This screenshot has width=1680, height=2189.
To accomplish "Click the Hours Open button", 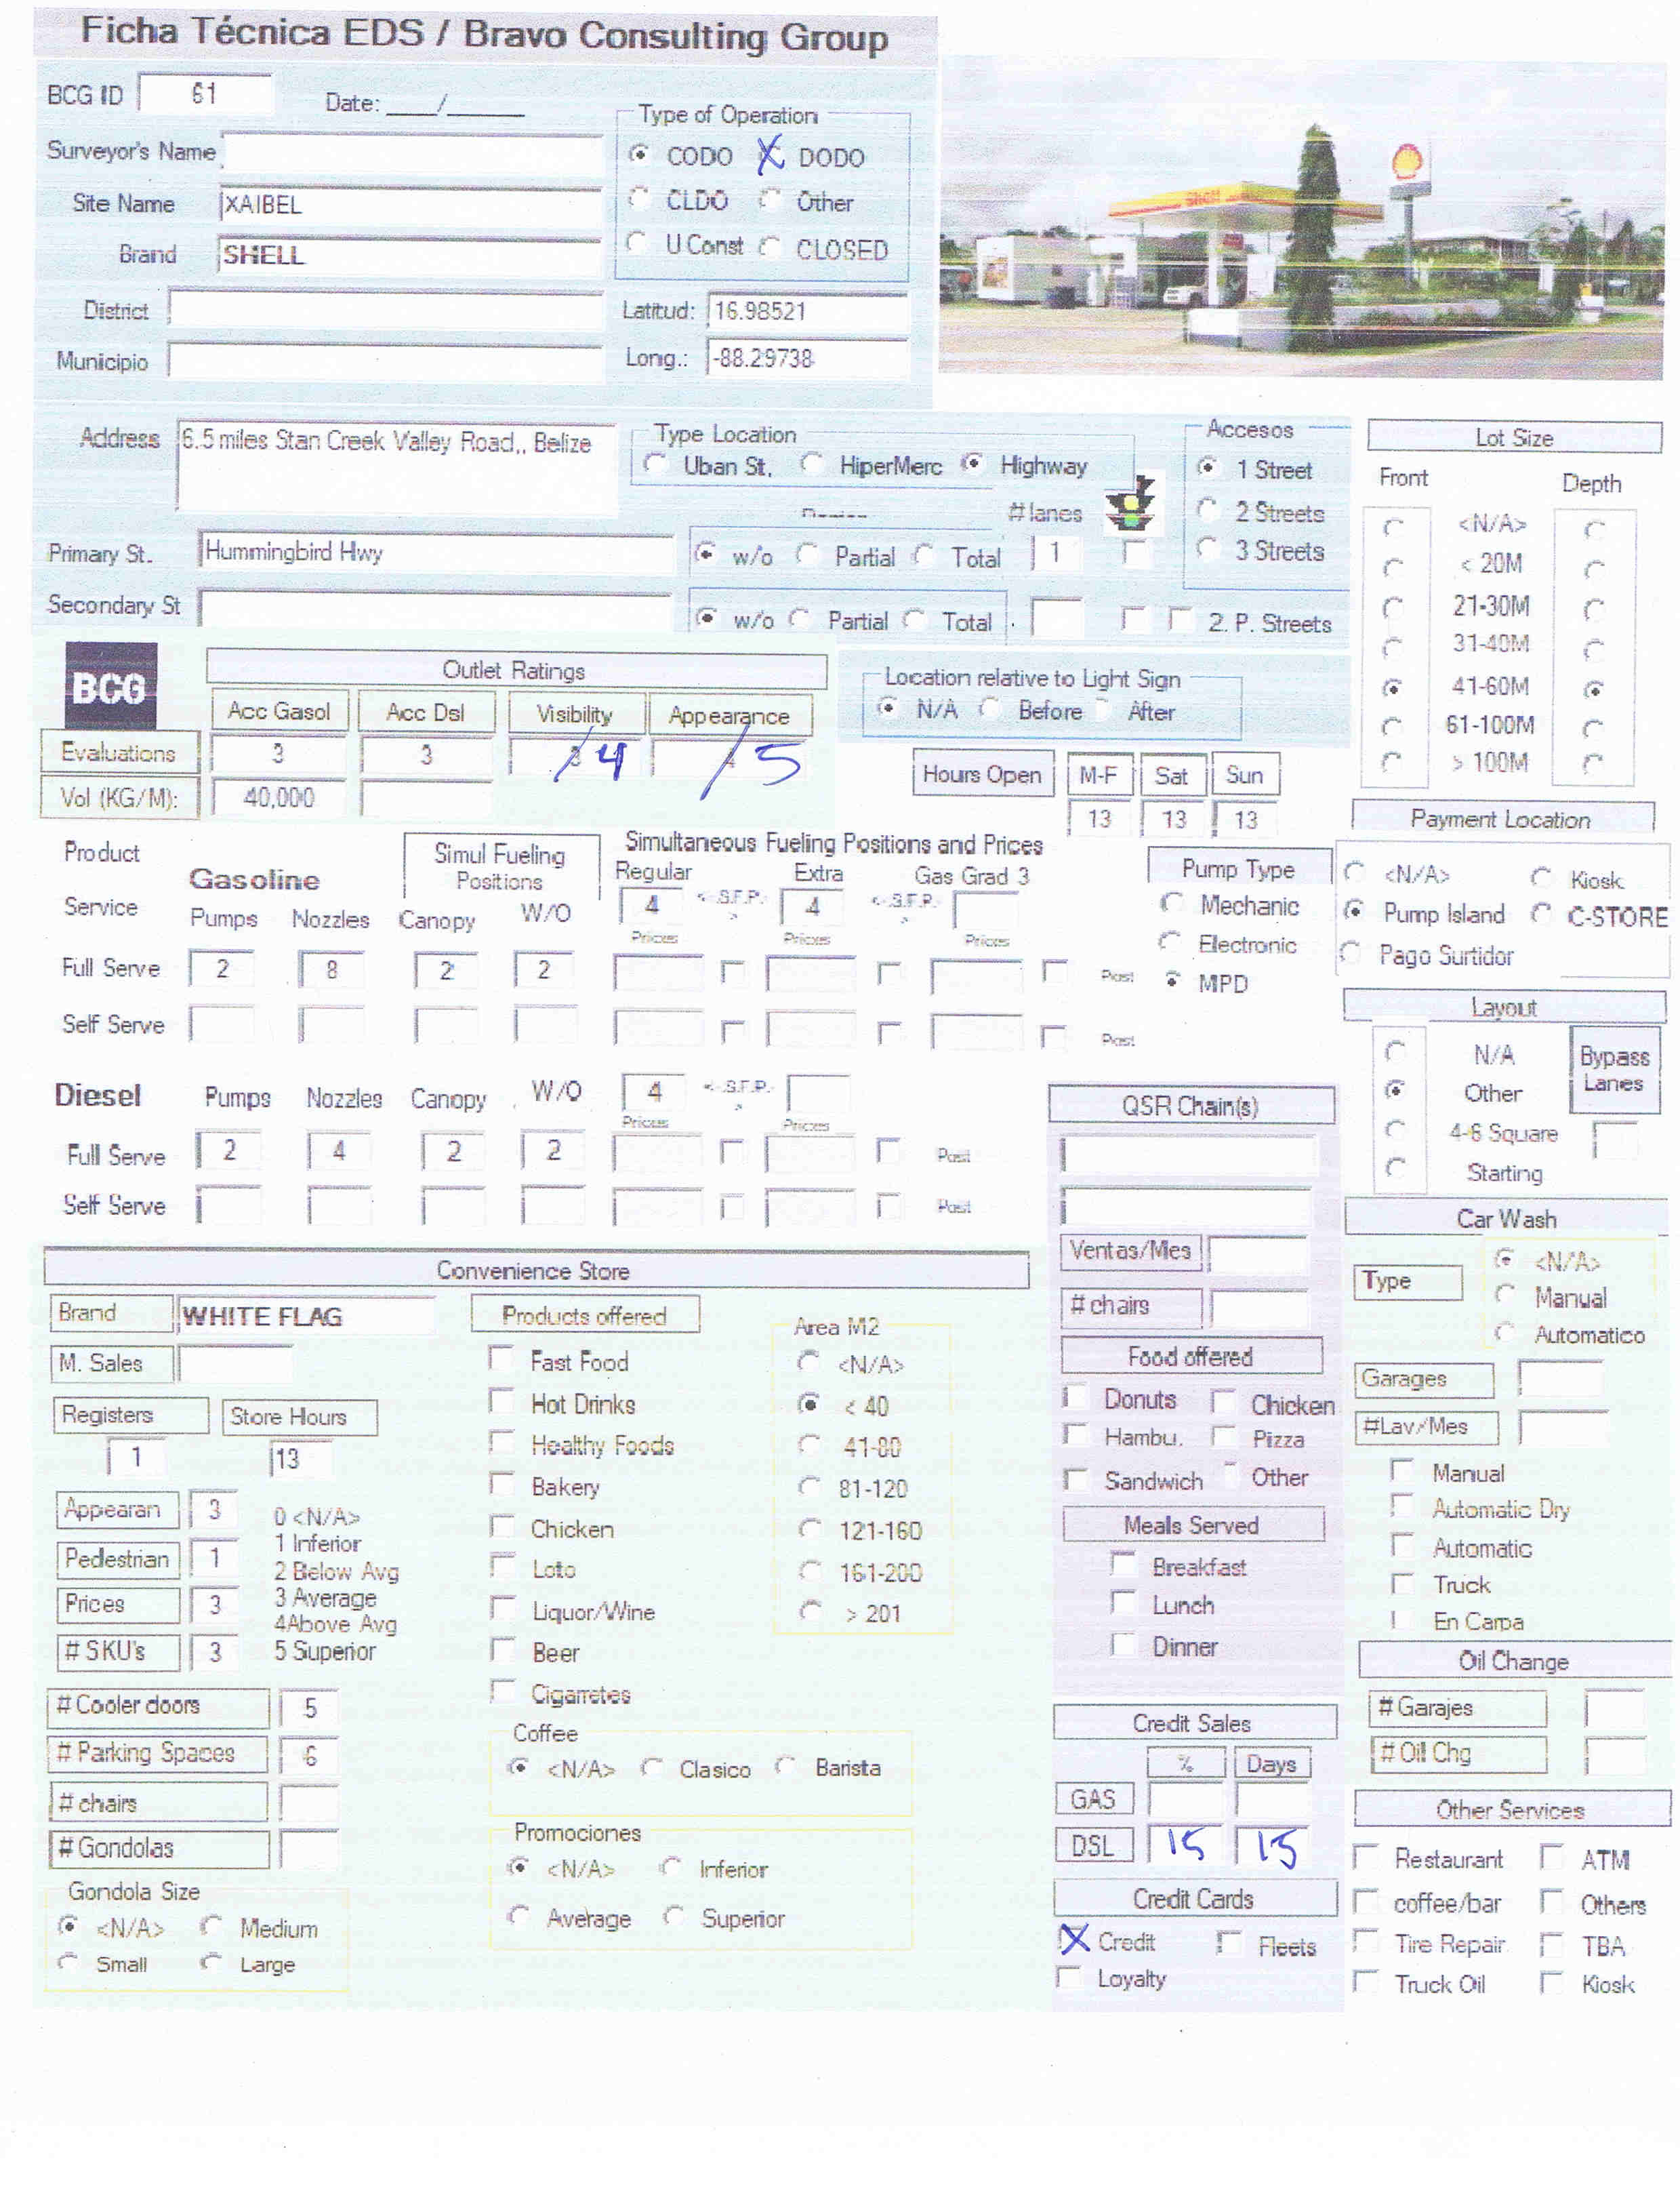I will pyautogui.click(x=982, y=774).
